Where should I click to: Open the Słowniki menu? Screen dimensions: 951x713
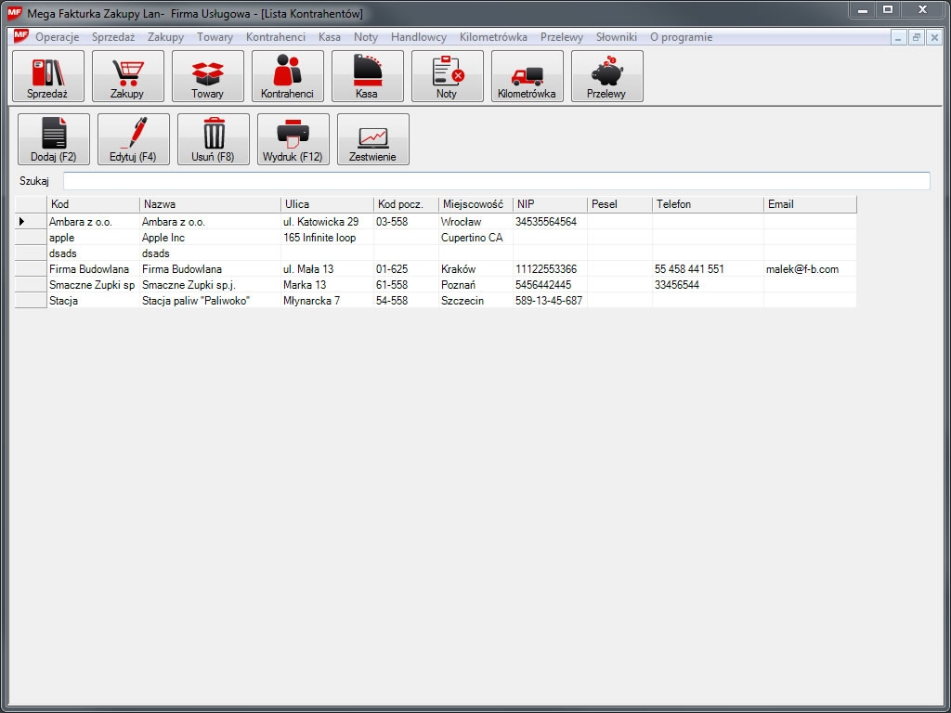coord(616,37)
